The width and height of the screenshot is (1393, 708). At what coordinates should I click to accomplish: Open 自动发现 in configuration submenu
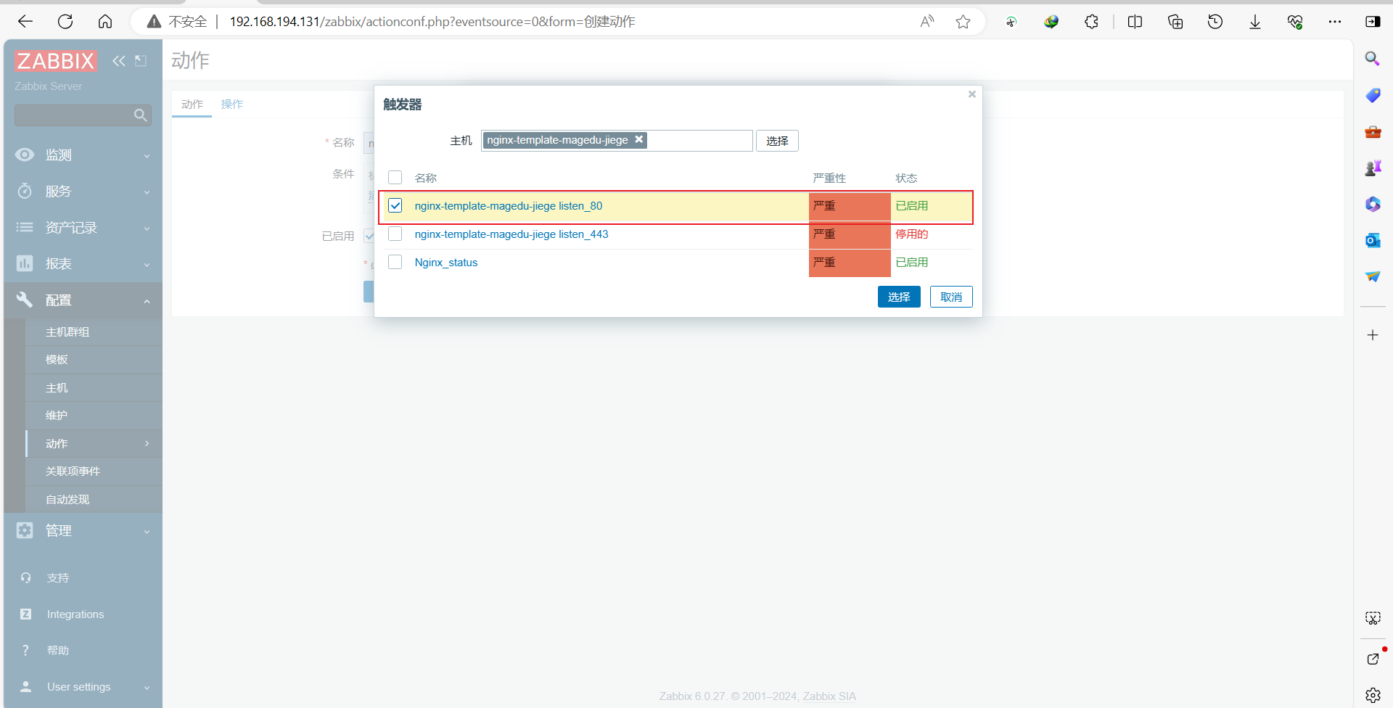67,499
